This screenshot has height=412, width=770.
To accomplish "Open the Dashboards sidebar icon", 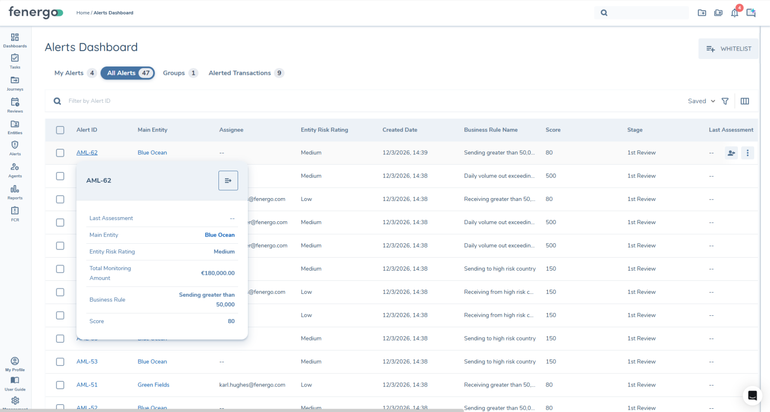I will point(15,40).
